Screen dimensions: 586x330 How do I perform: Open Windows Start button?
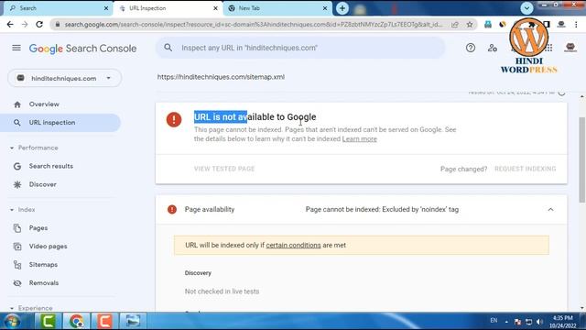(x=12, y=321)
